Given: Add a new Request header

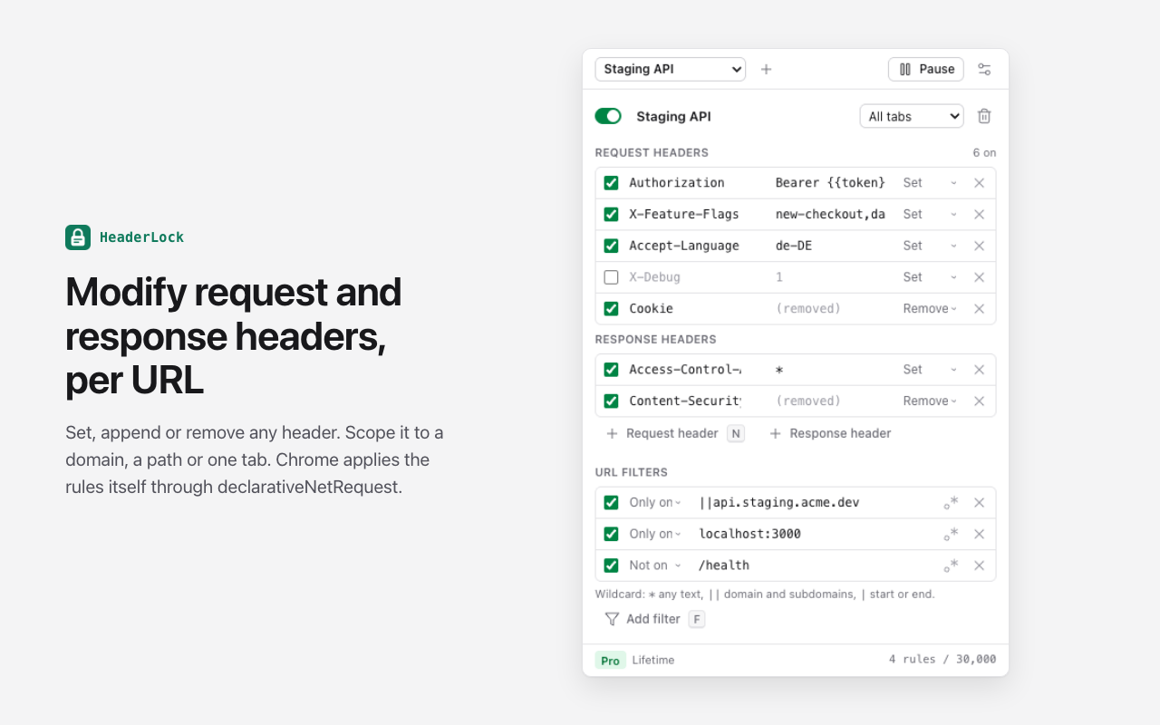Looking at the screenshot, I should coord(674,433).
